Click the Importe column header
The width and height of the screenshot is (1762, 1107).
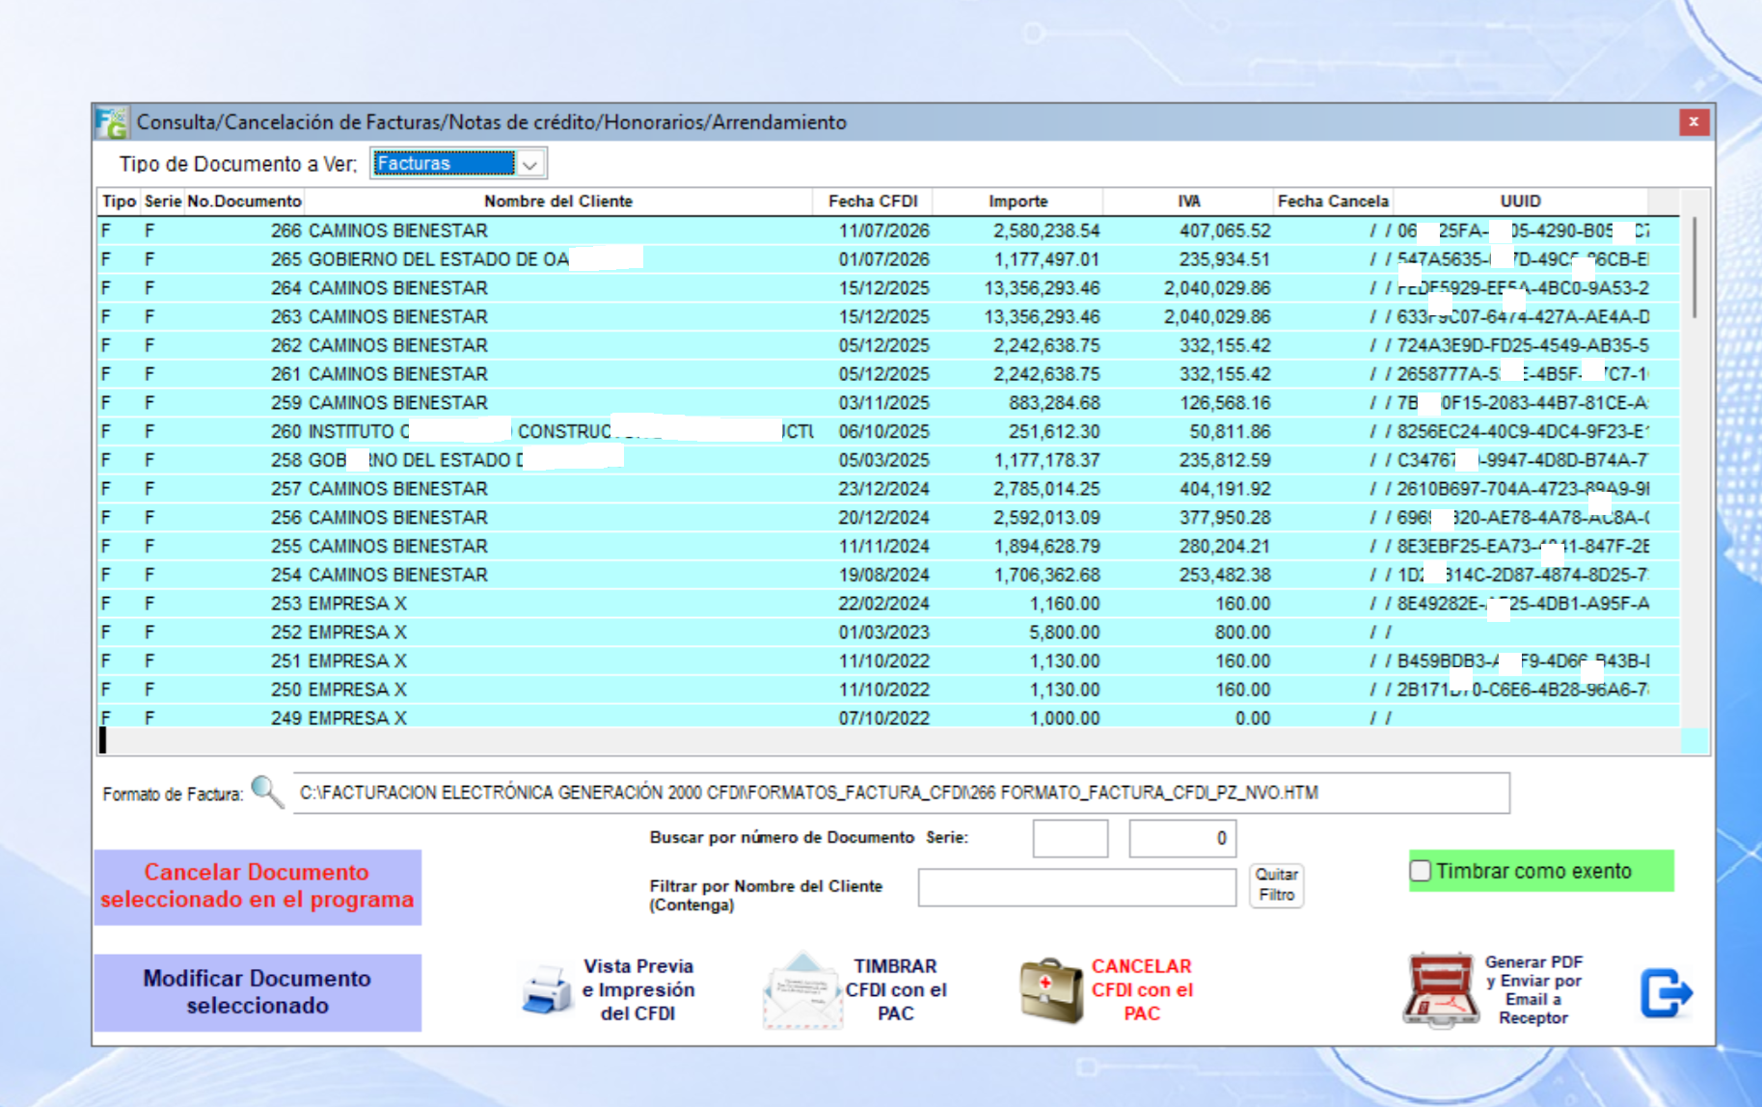pyautogui.click(x=1017, y=201)
